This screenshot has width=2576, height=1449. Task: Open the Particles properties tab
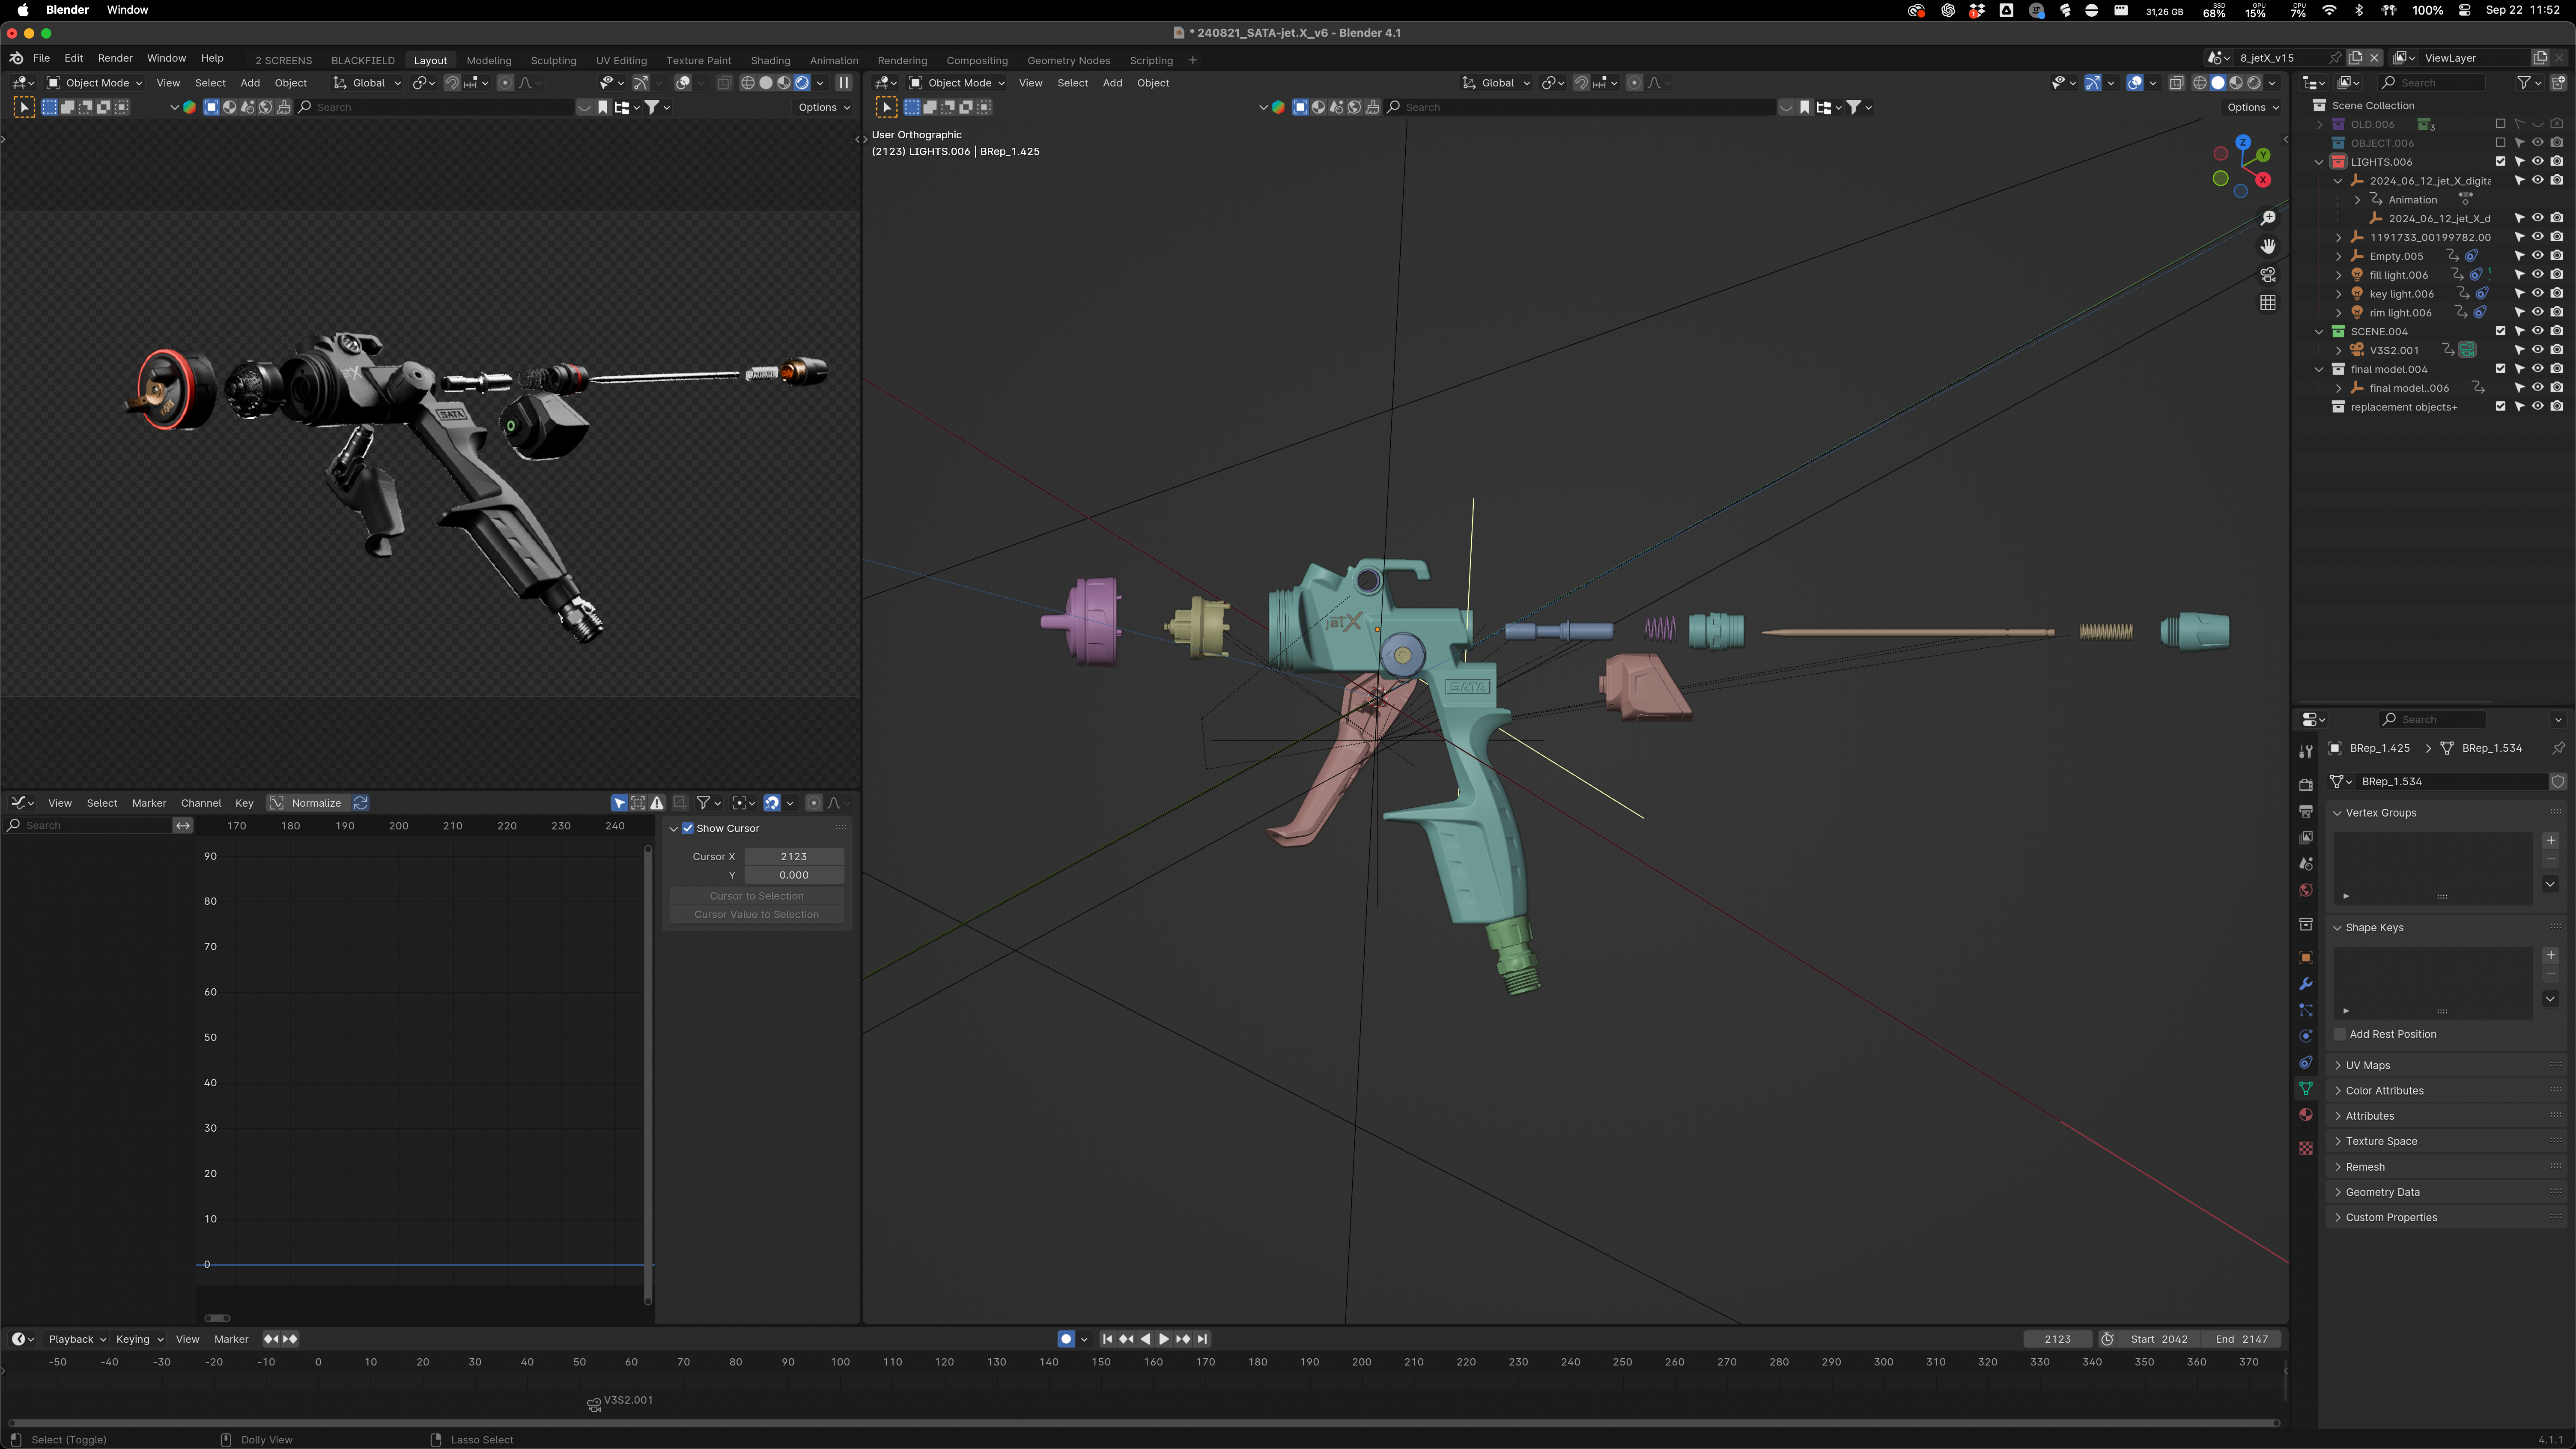(x=2306, y=1010)
